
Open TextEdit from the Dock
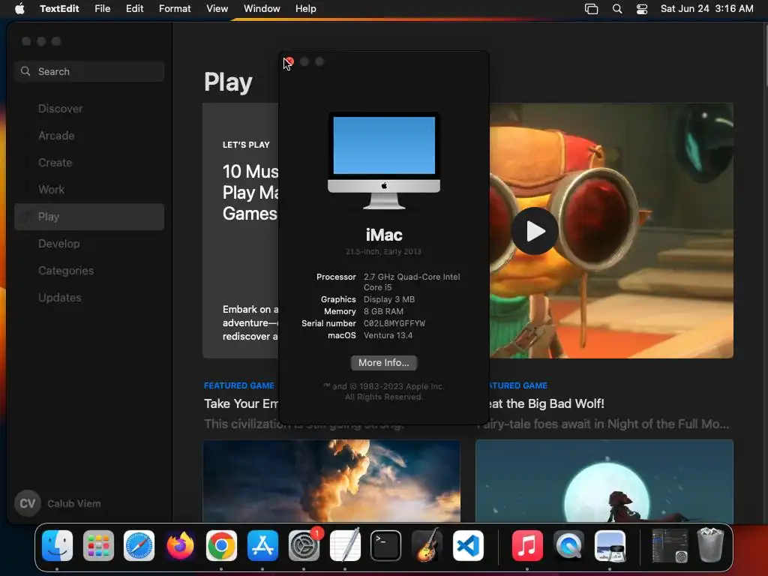(x=345, y=546)
